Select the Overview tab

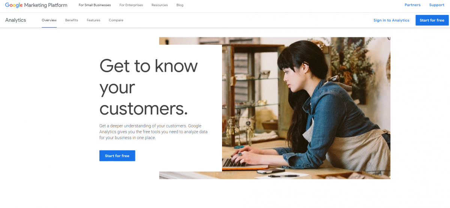[x=49, y=20]
